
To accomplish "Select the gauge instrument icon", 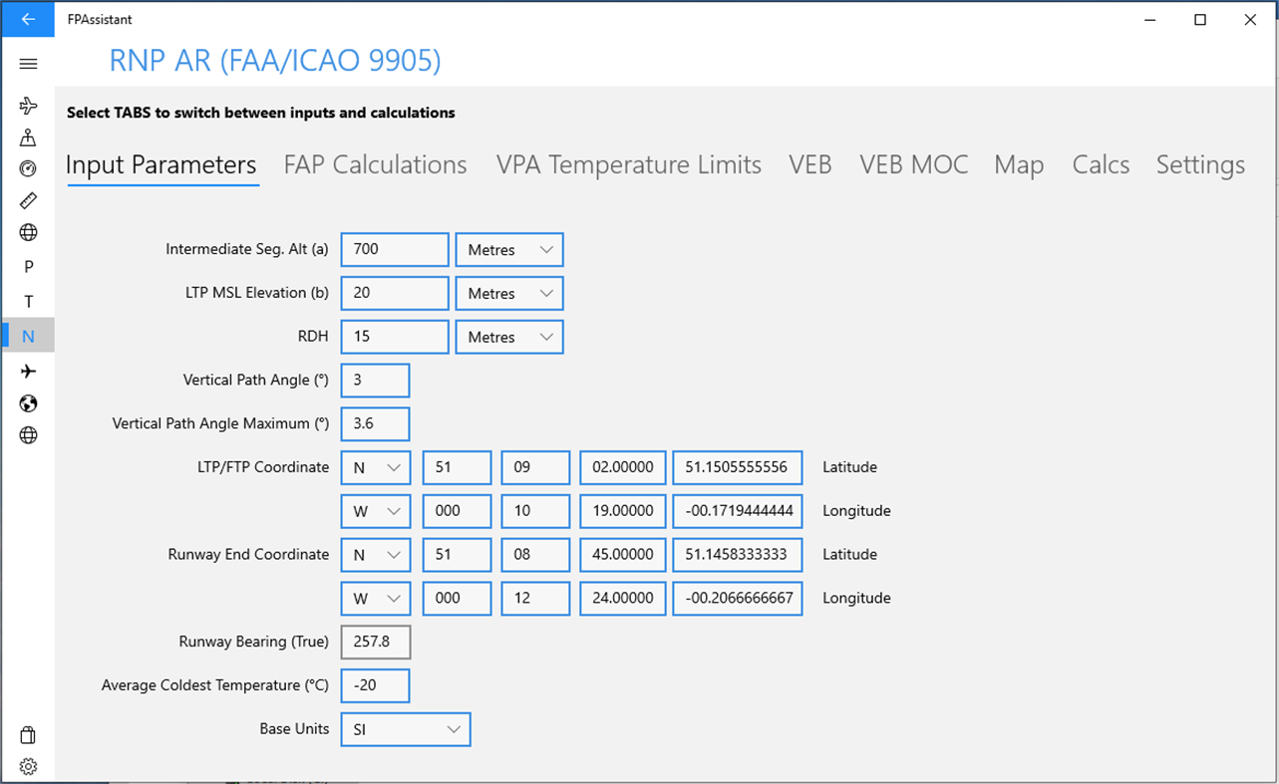I will coord(28,168).
